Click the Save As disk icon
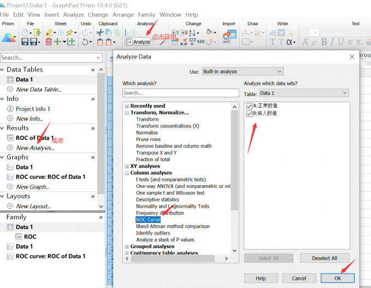Screen dimensions: 371x288 (x=34, y=42)
